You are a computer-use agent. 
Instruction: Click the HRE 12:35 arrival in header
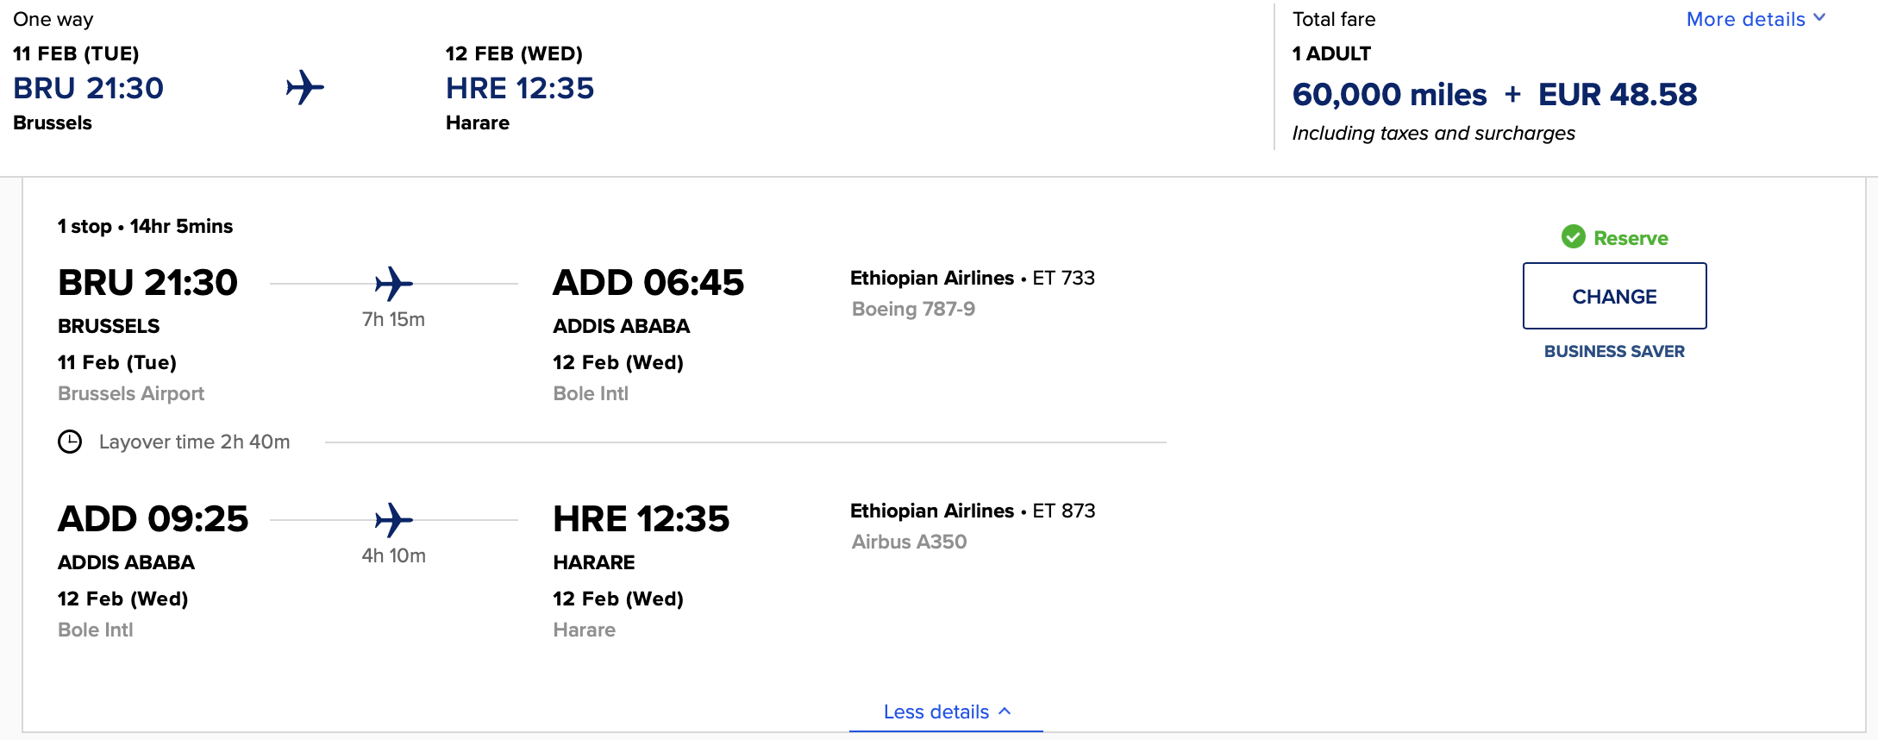[519, 88]
